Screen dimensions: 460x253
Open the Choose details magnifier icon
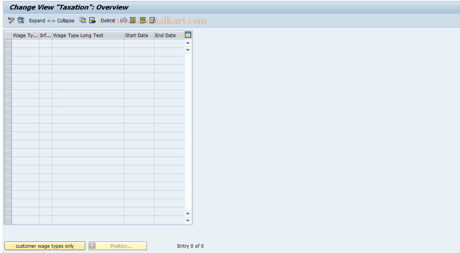click(21, 20)
